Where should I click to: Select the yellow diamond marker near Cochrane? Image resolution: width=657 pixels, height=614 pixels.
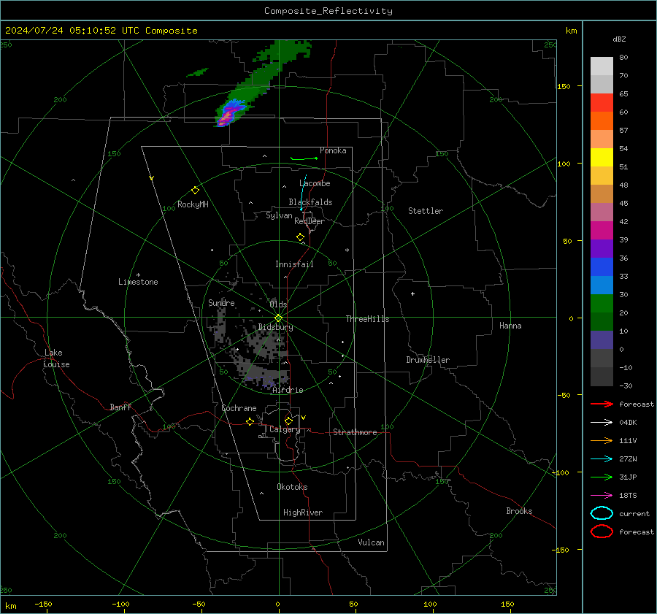coord(250,421)
